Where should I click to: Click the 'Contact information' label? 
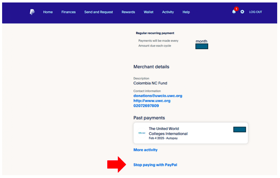[147, 91]
